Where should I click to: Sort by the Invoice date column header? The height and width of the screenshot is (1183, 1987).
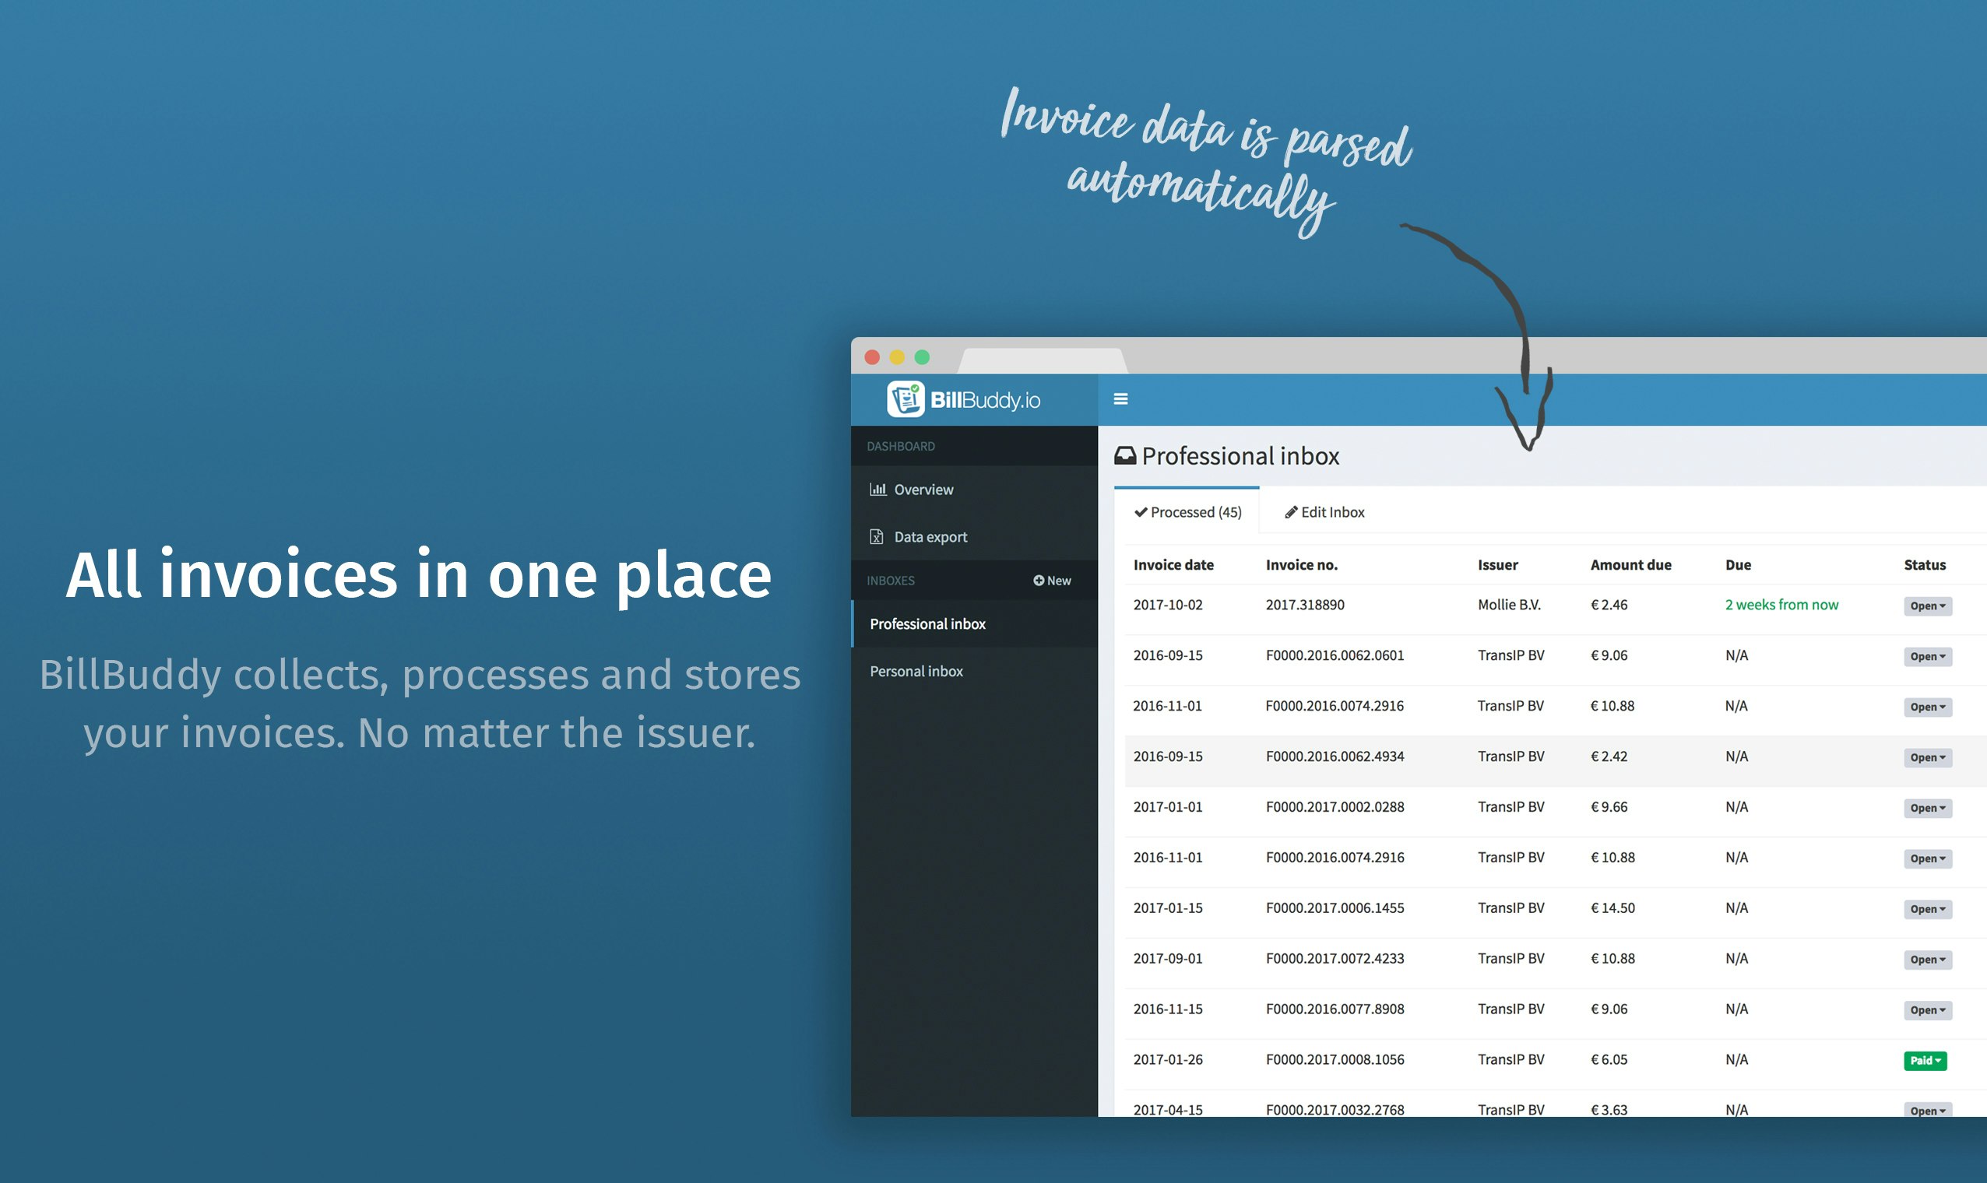point(1173,564)
